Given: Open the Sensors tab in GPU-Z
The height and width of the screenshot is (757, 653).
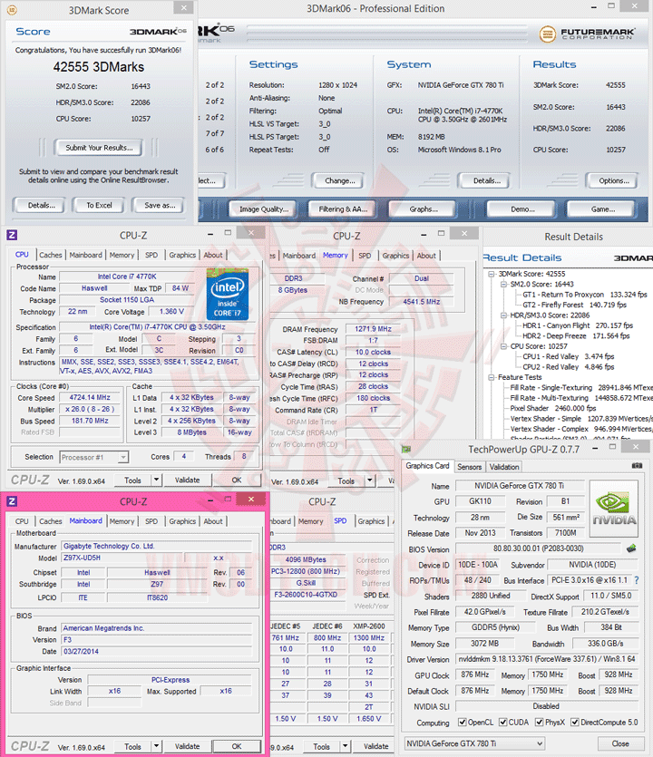Looking at the screenshot, I should pos(469,467).
